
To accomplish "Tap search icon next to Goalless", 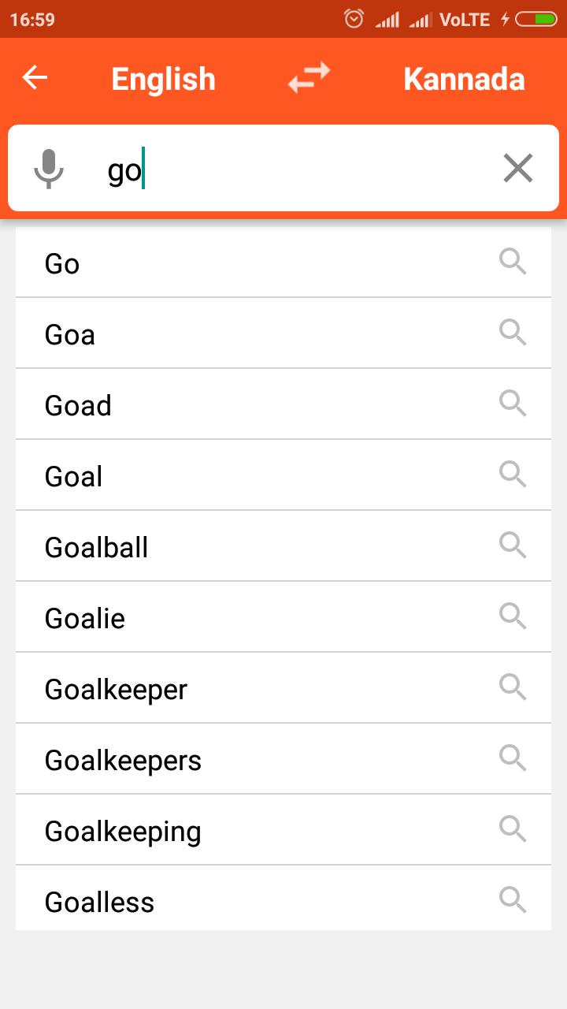I will click(x=513, y=900).
